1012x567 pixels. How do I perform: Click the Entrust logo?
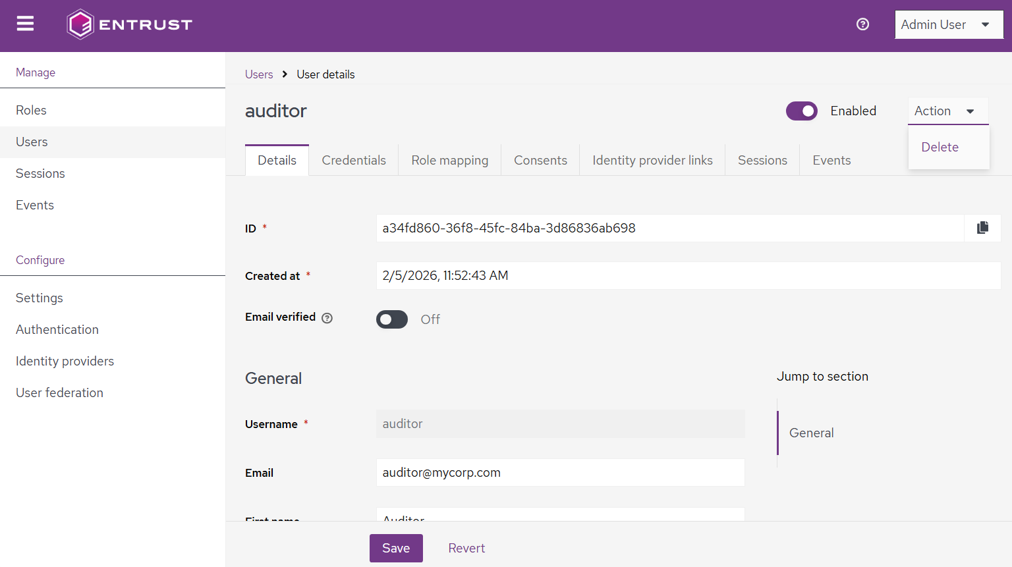tap(129, 24)
